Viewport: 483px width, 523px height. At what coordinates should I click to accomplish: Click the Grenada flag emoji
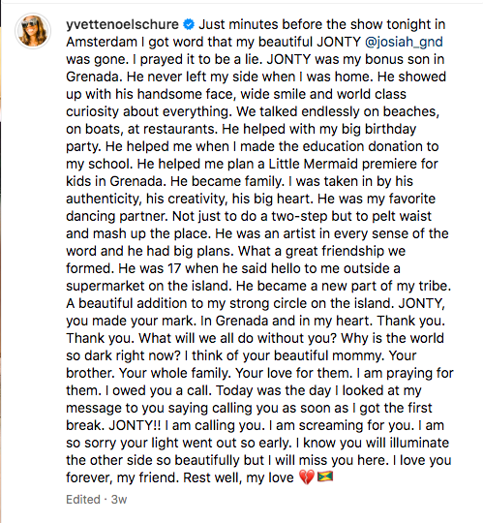coord(325,477)
